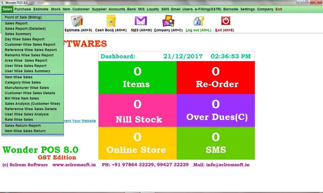323x193 pixels.
Task: Click the green Items dashboard tile
Action: point(138,78)
